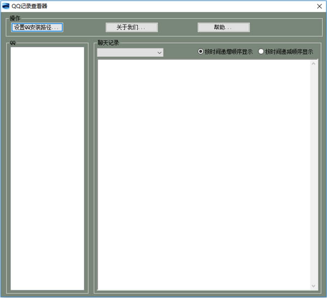Expand the 聊天记录 dropdown list
Viewport: 327px width, 298px height.
pos(130,52)
